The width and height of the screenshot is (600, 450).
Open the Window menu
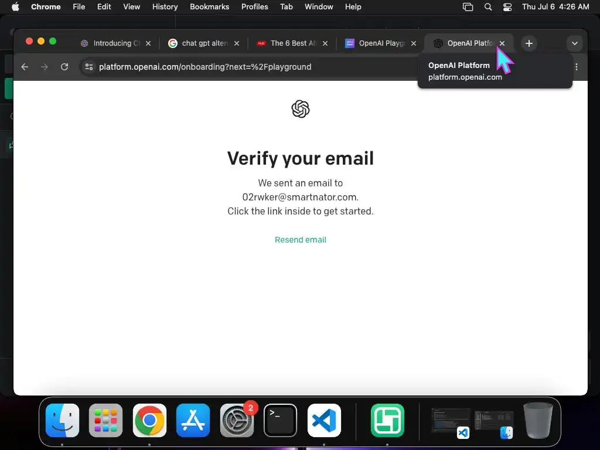319,6
